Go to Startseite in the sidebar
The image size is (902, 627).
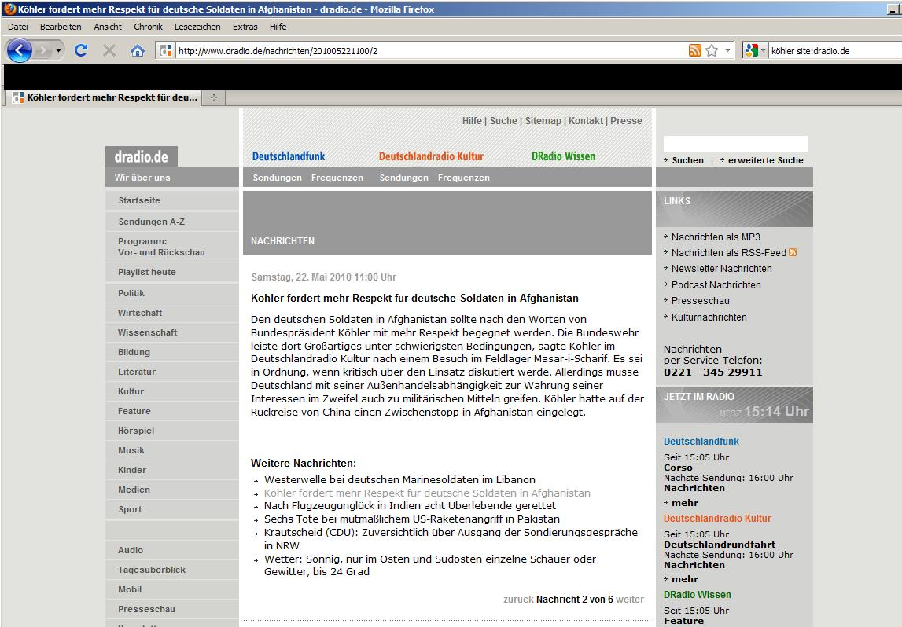click(x=139, y=200)
